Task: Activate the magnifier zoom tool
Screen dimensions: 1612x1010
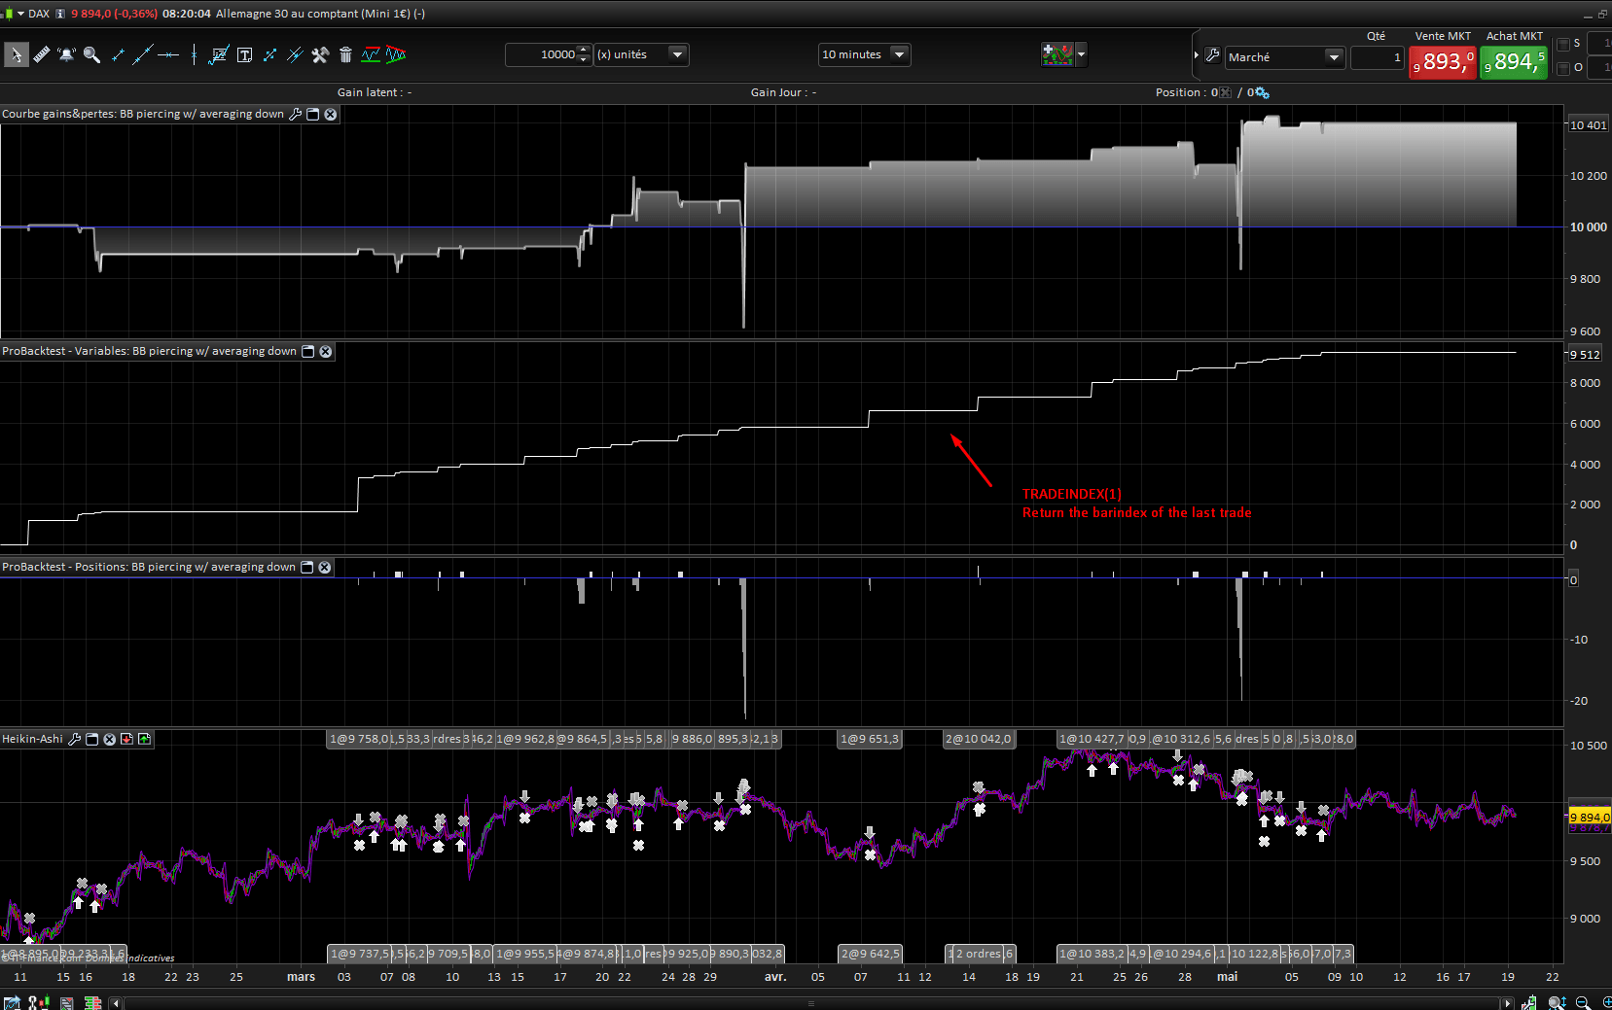Action: (91, 54)
